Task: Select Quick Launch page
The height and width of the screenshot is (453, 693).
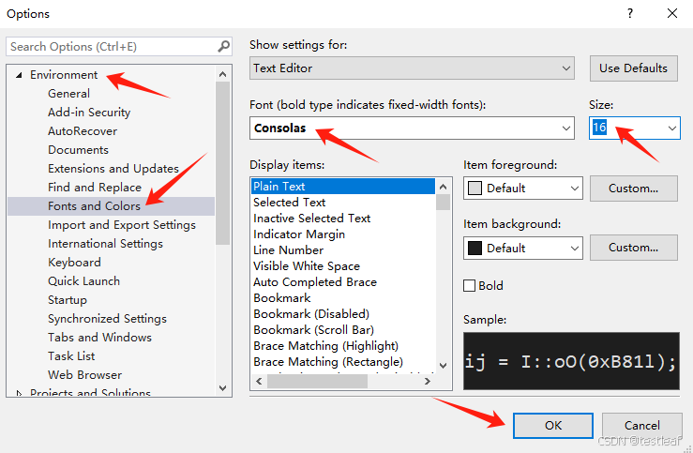Action: 83,281
